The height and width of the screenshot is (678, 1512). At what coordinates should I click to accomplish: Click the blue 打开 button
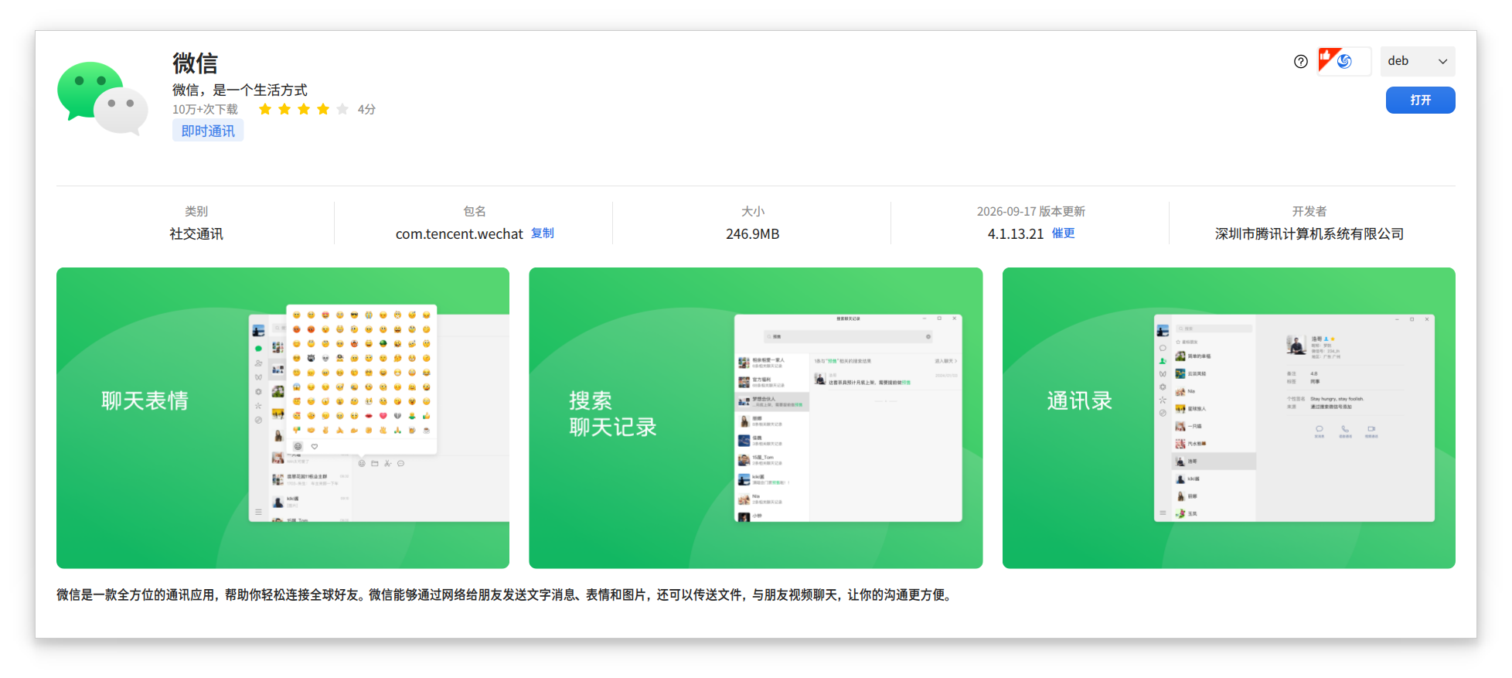[1420, 101]
